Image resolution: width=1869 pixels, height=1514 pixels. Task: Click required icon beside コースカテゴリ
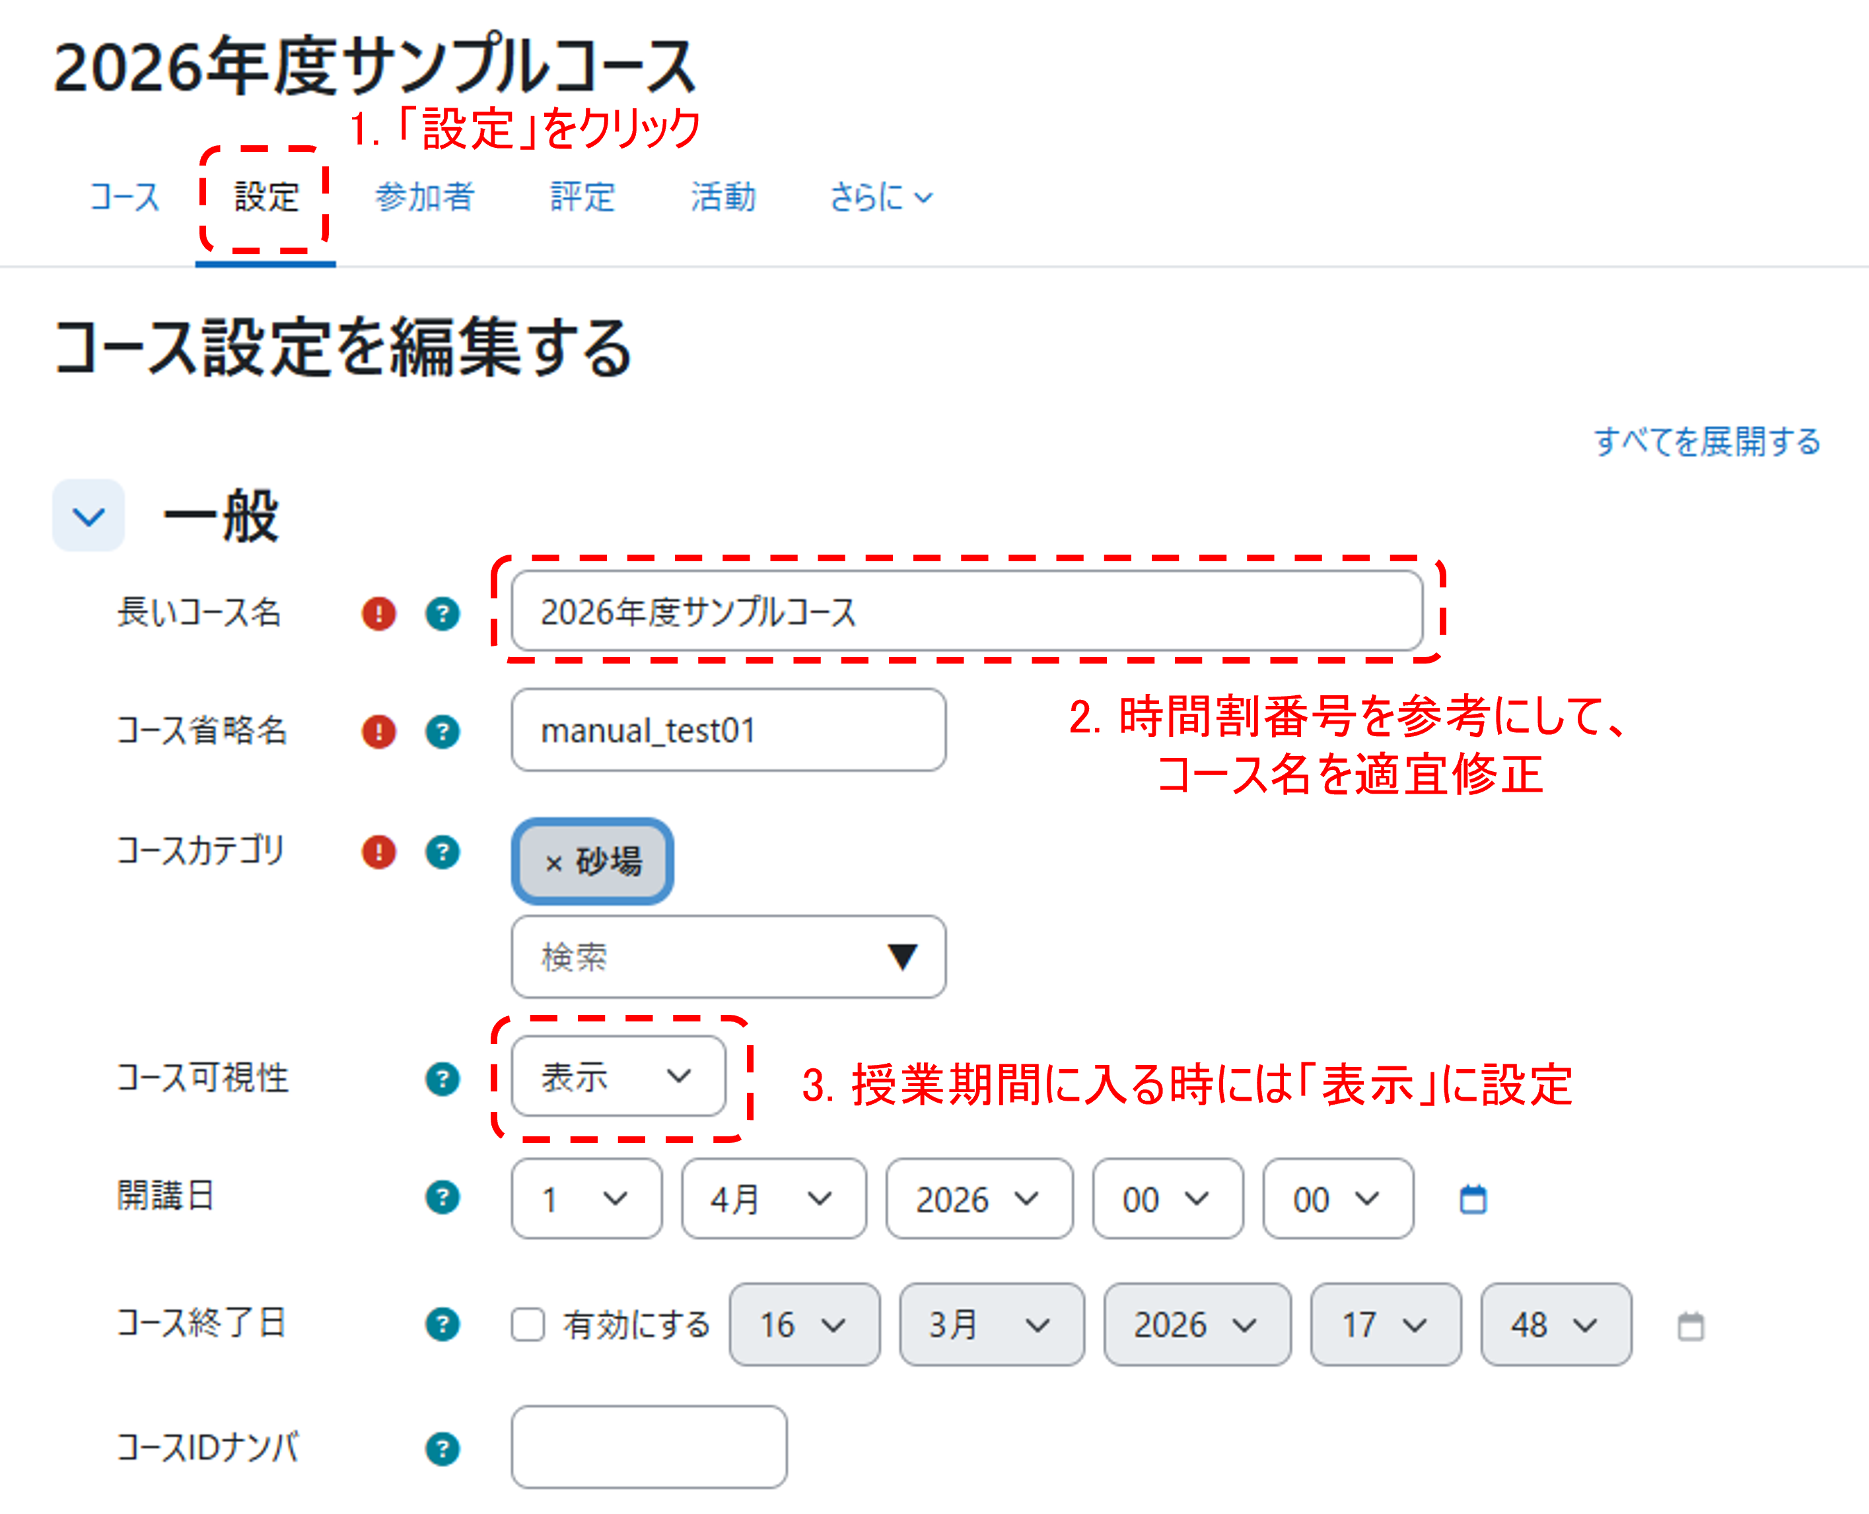378,851
